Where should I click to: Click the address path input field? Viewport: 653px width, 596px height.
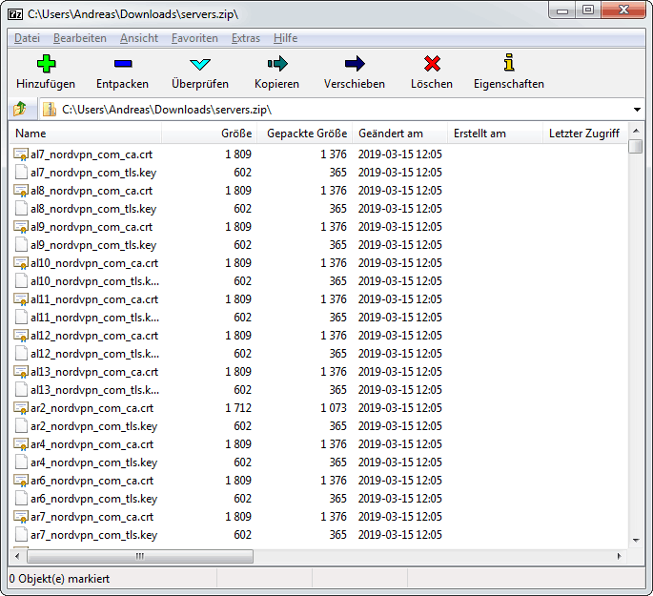(x=341, y=110)
